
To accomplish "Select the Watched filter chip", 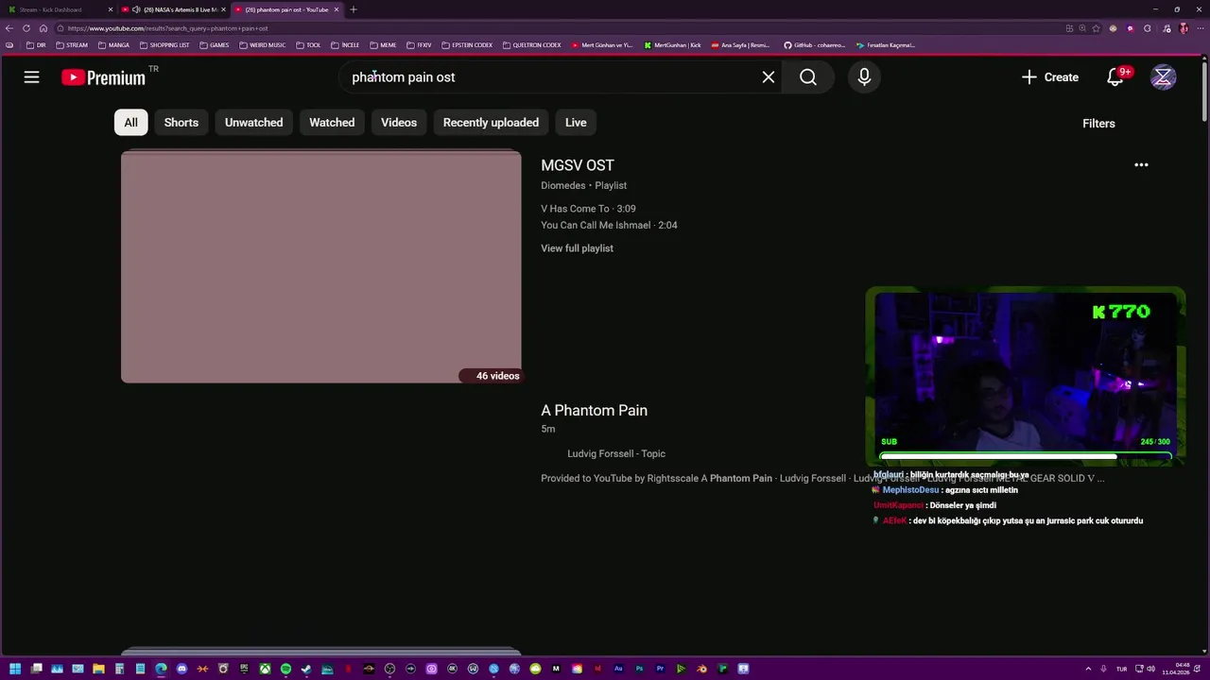I will point(332,123).
